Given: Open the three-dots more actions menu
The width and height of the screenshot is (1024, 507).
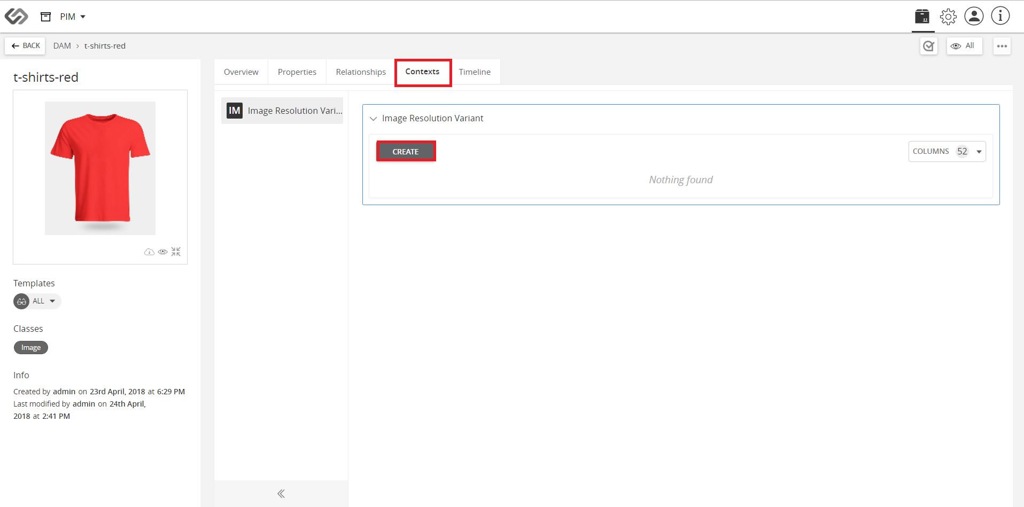Looking at the screenshot, I should point(1002,46).
